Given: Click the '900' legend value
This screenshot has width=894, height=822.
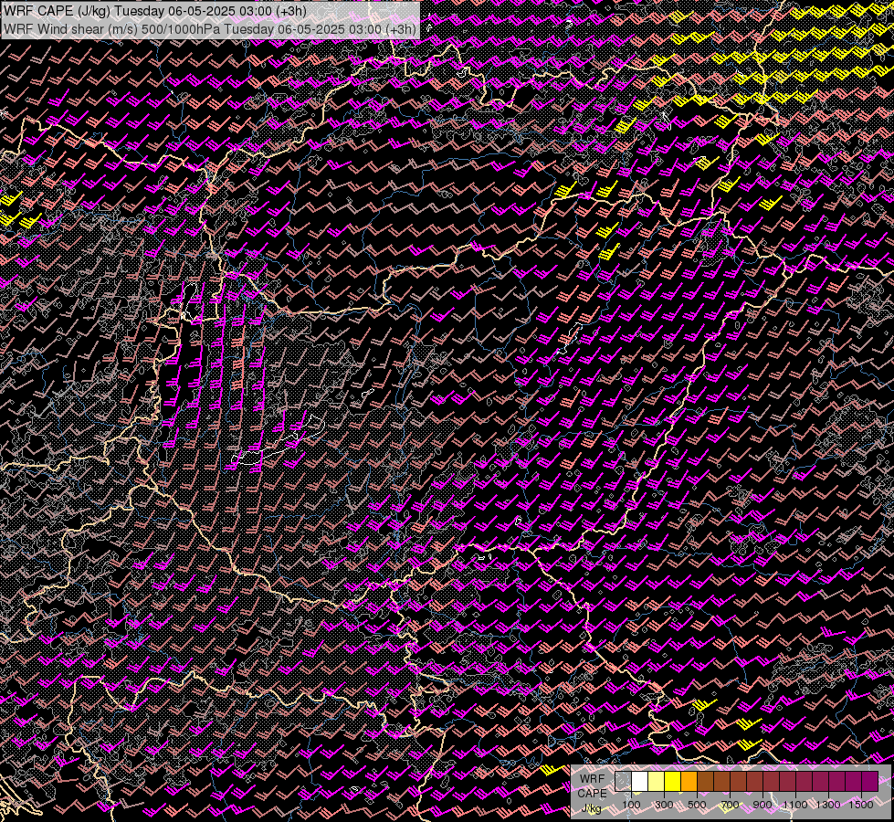Looking at the screenshot, I should pyautogui.click(x=763, y=805).
